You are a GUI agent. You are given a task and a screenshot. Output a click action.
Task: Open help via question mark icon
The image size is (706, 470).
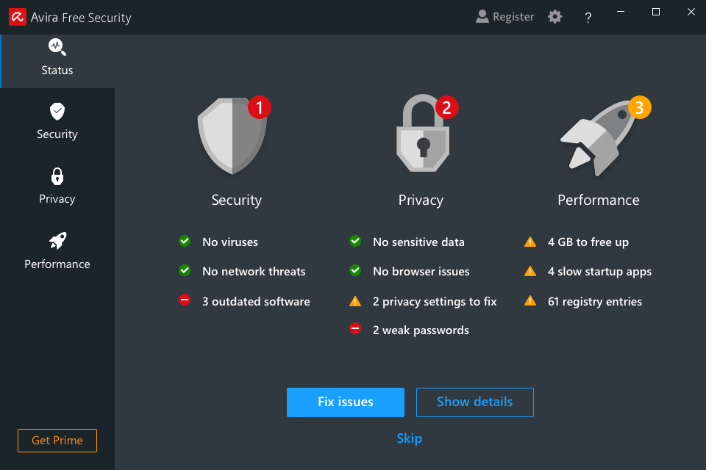point(588,18)
